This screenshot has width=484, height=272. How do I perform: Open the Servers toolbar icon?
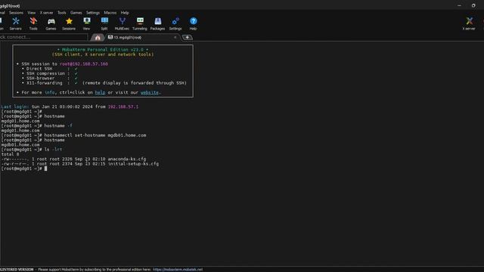pos(15,23)
